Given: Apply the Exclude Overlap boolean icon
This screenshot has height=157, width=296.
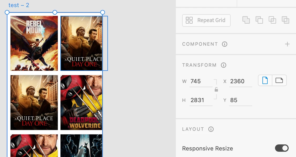Looking at the screenshot, I should tap(286, 20).
